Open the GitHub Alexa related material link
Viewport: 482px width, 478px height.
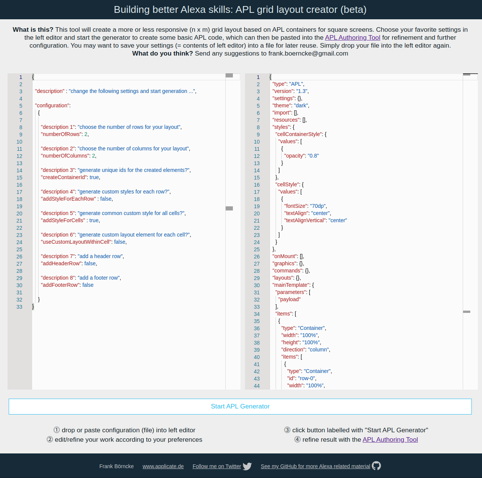(x=315, y=466)
